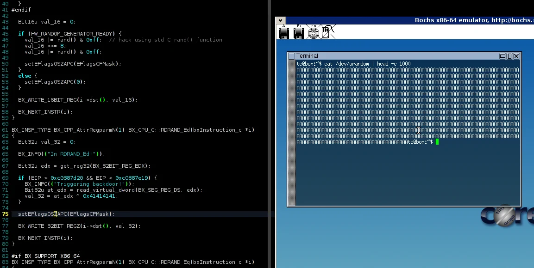Click the Core logo on the Bochs desktop
Viewport: 534px width, 268px height.
(x=507, y=216)
